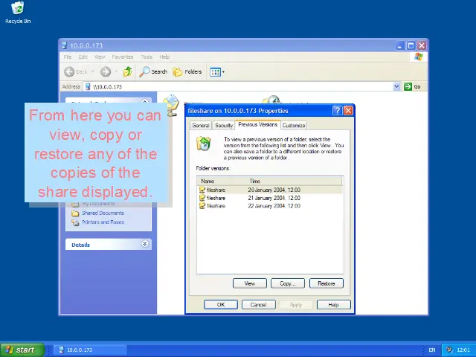Select the Previous Versions tab
476x357 pixels.
pyautogui.click(x=258, y=124)
